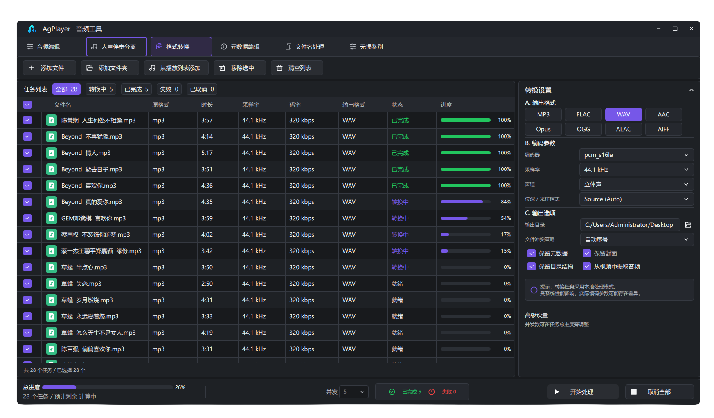The image size is (714, 418).
Task: Click the green completed check icon in footer
Action: click(392, 392)
